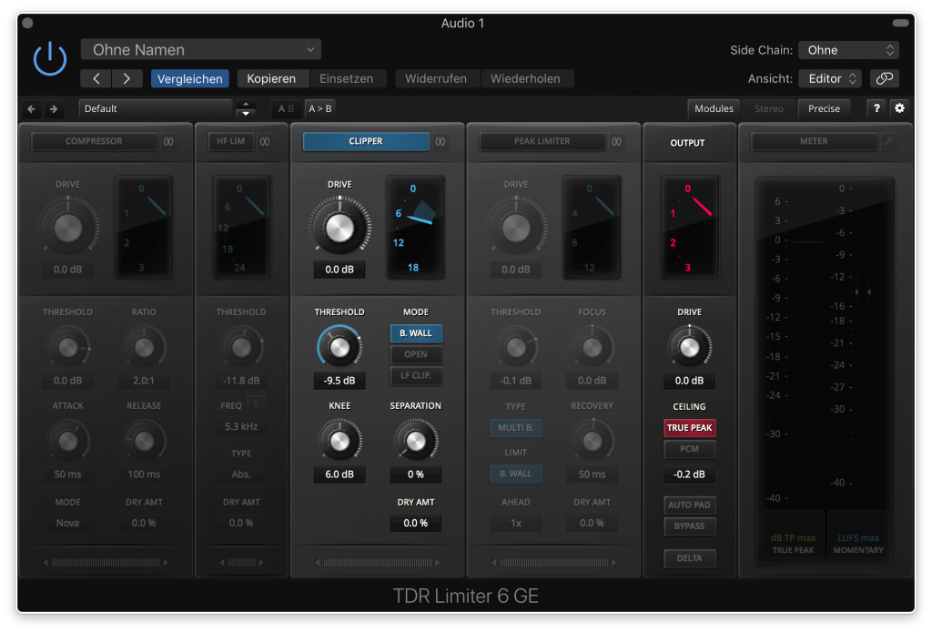This screenshot has height=633, width=932.
Task: Select Stereo mode
Action: click(x=769, y=109)
